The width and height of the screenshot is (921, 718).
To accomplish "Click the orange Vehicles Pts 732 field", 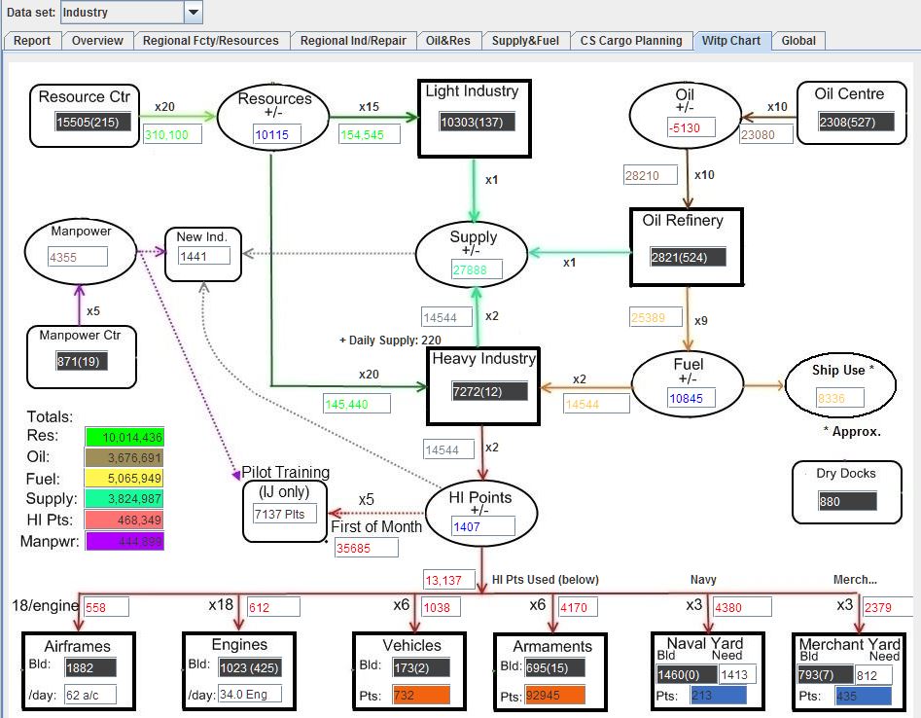I will [421, 695].
